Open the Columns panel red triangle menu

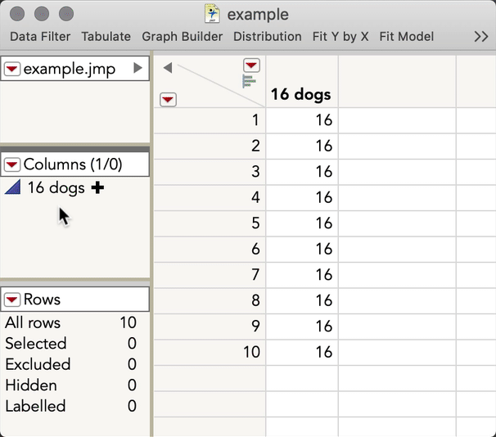click(12, 164)
